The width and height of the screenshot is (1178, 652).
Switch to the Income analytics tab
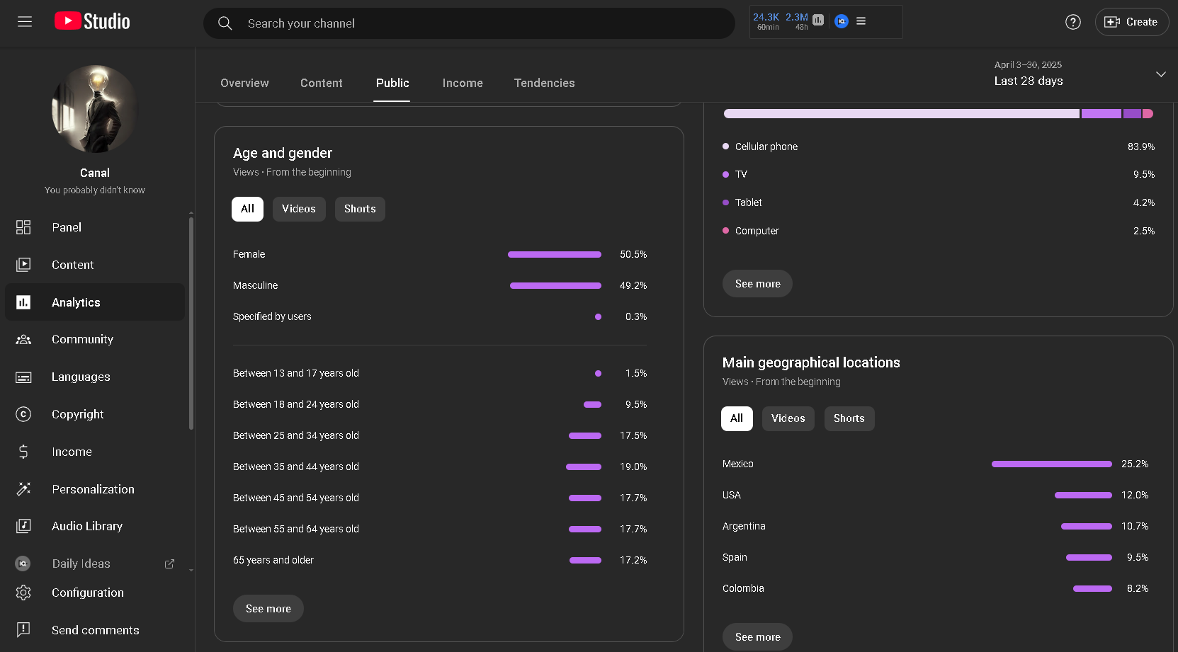click(x=463, y=83)
